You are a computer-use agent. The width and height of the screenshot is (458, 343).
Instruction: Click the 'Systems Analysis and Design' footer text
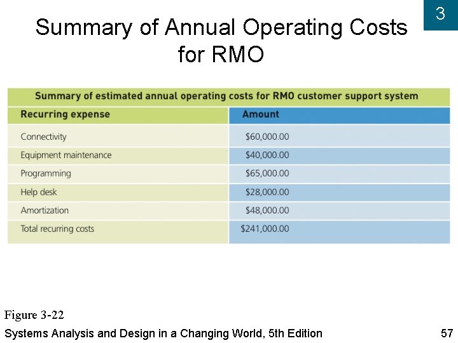(x=163, y=333)
